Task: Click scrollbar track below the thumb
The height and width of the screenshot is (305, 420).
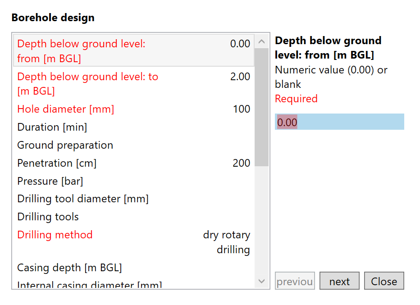Action: click(261, 221)
